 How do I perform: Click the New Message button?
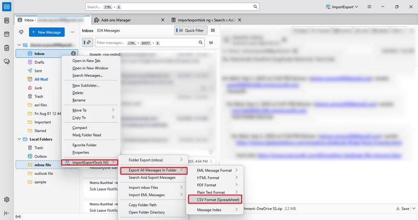click(47, 32)
